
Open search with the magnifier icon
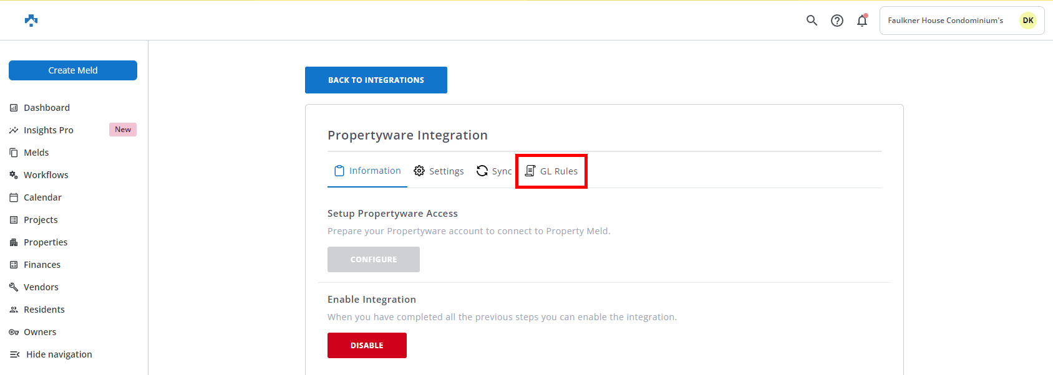click(x=812, y=21)
